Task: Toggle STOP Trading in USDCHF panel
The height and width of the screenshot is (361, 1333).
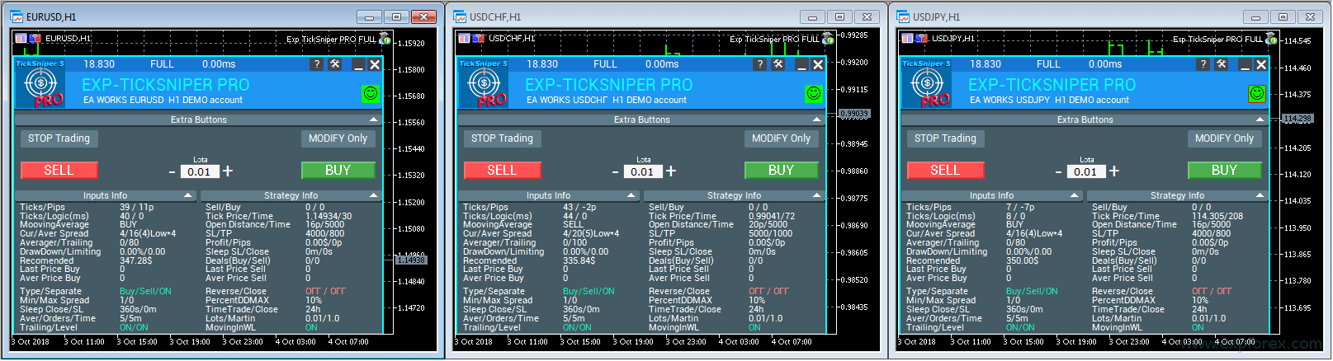Action: click(503, 138)
